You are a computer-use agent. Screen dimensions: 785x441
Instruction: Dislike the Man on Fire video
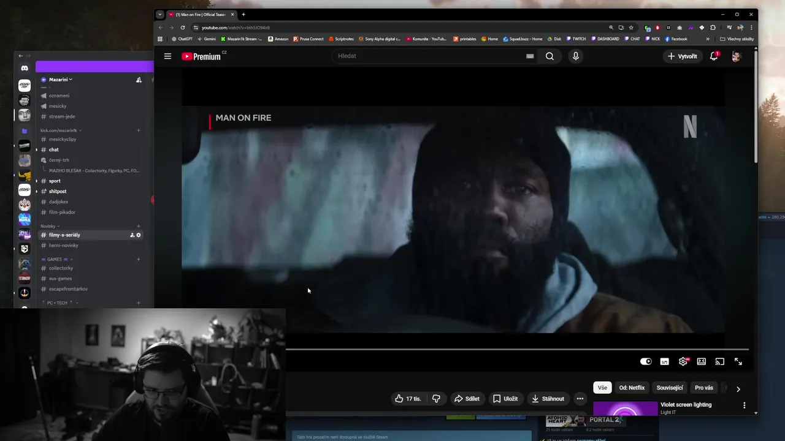coord(436,399)
